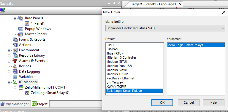
Task: Select Zelio Logic Smart Relays in Equipment list
Action: pyautogui.click(x=196, y=45)
